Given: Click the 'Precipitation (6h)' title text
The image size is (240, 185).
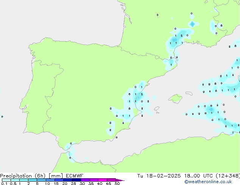Looking at the screenshot, I should pos(23,176).
